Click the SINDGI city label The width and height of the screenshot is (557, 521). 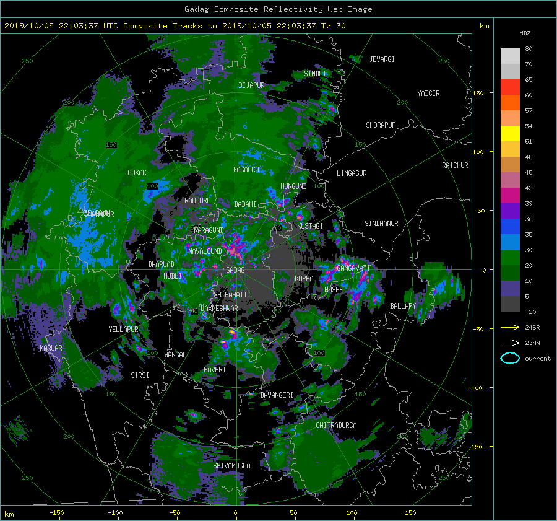[x=315, y=74]
